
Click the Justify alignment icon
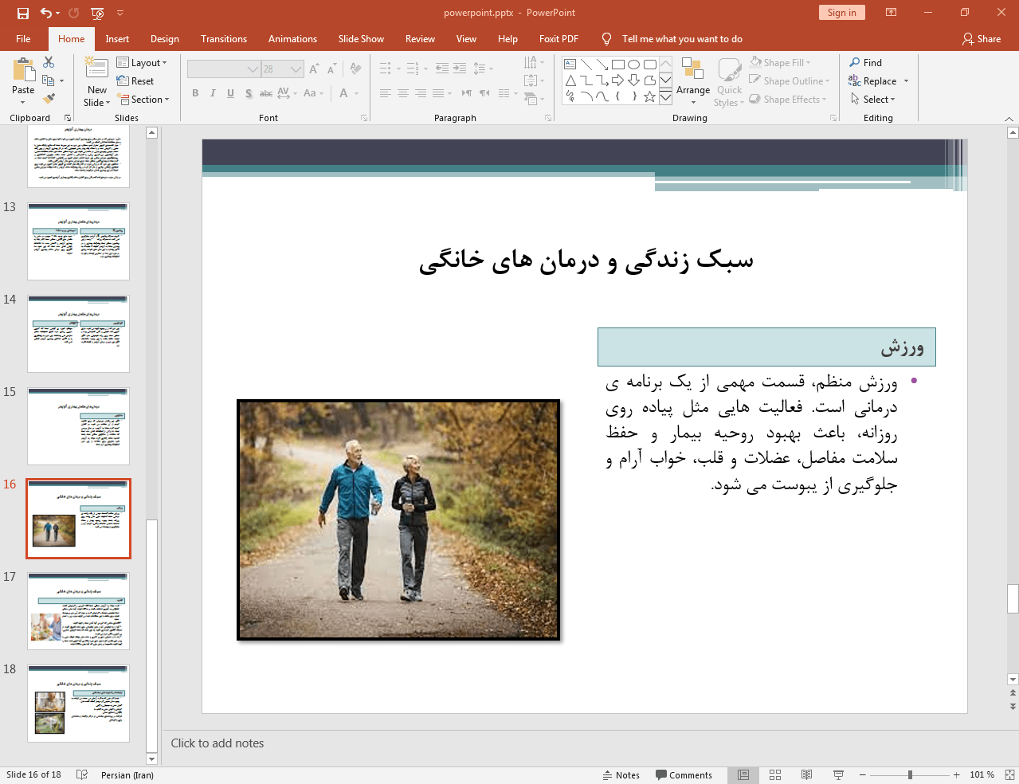click(438, 93)
